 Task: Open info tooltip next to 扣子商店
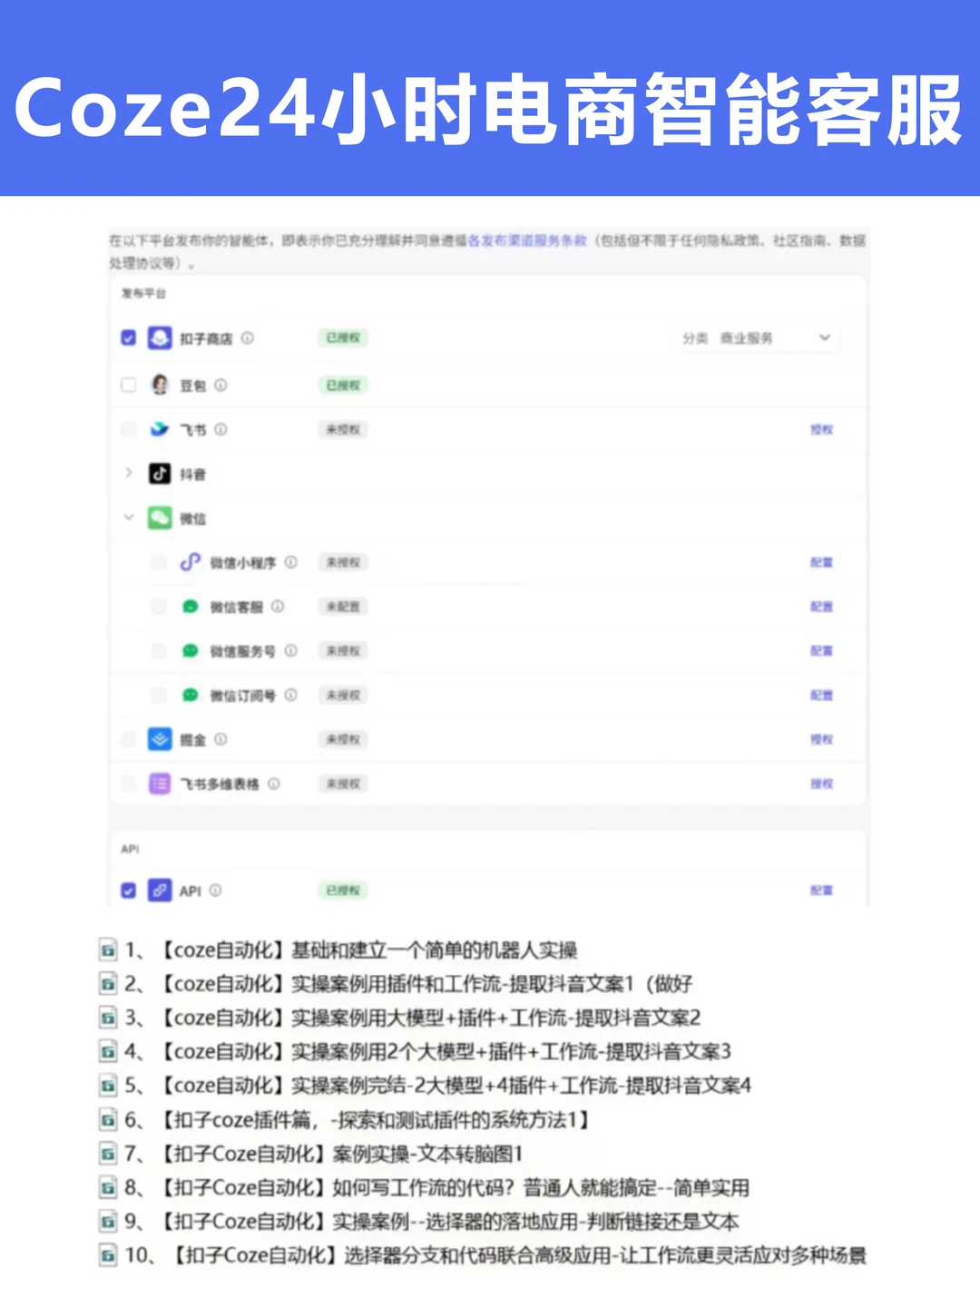(247, 337)
